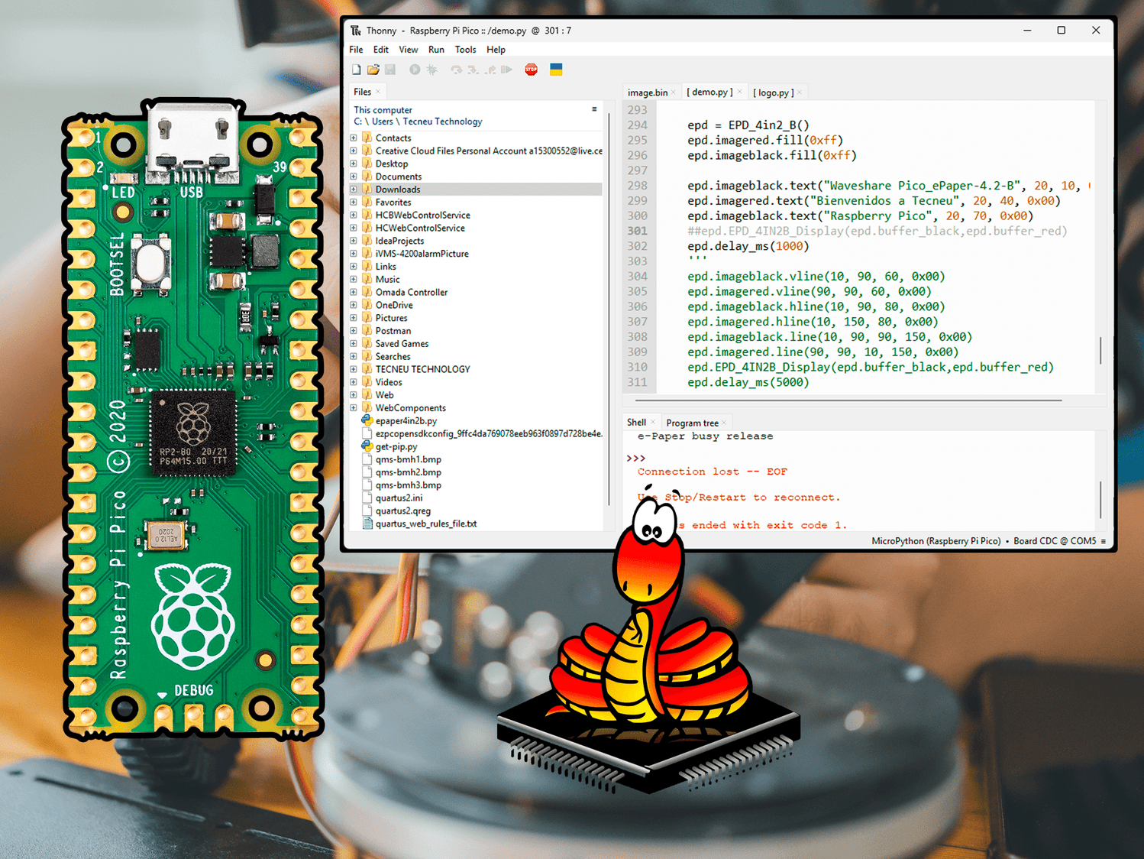The width and height of the screenshot is (1144, 859).
Task: Save the current script
Action: point(390,70)
